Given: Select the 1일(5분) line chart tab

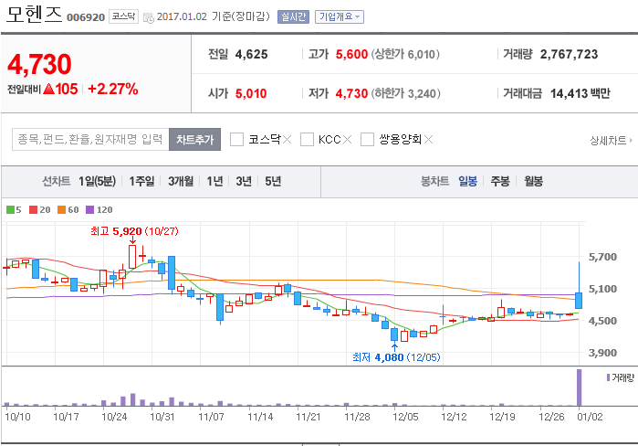Looking at the screenshot, I should point(98,181).
